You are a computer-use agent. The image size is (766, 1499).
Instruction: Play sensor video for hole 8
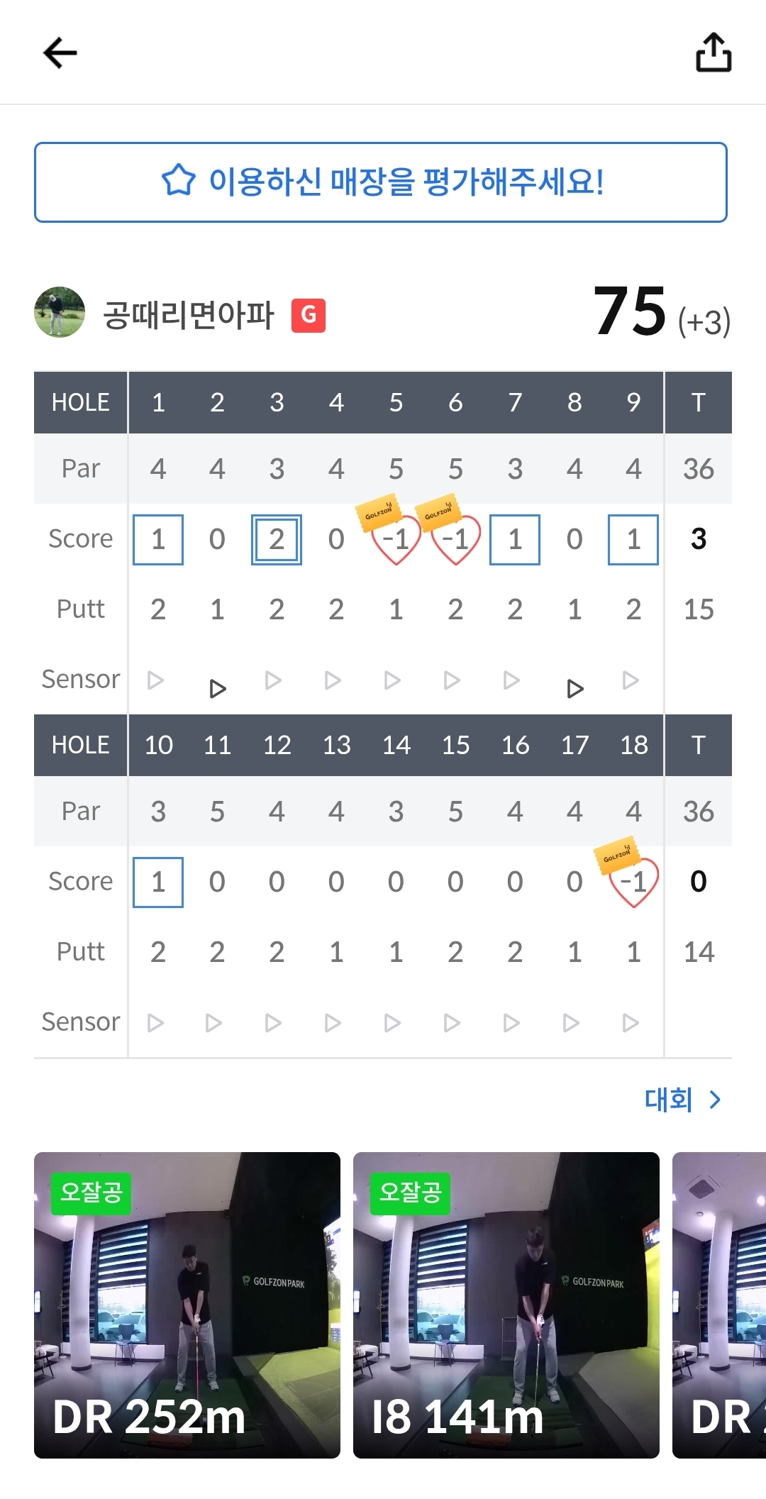575,688
